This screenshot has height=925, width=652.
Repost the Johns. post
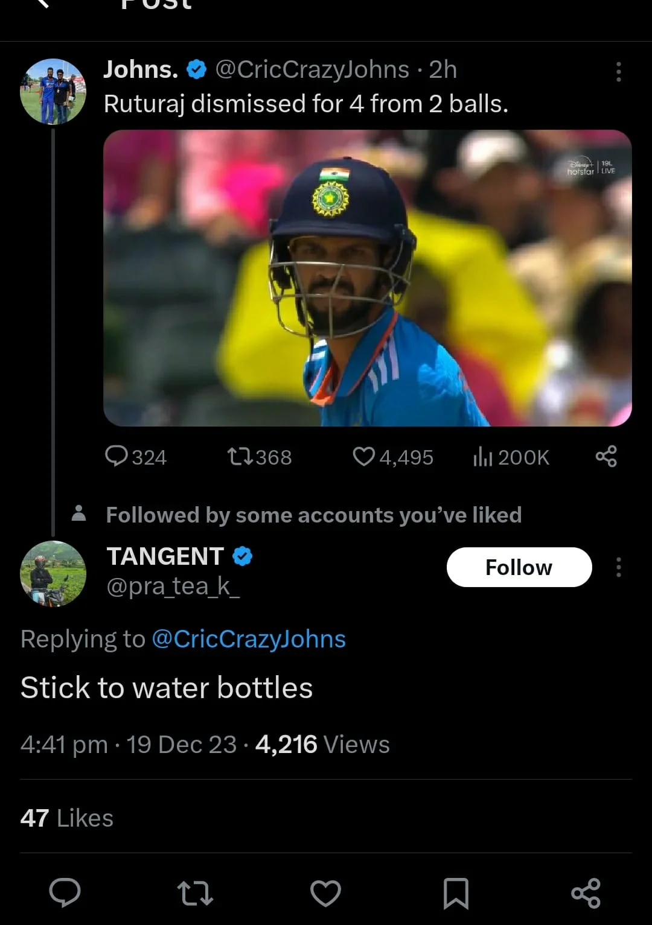259,457
